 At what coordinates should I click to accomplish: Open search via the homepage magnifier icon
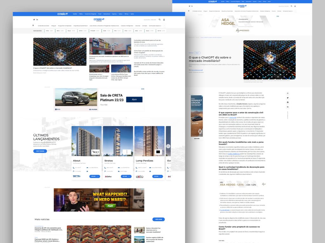[x=160, y=20]
